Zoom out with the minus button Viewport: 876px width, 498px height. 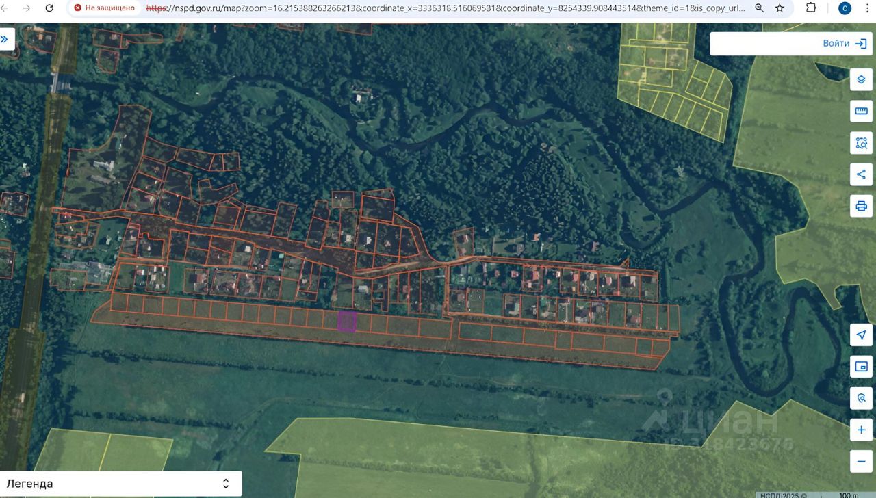click(861, 461)
